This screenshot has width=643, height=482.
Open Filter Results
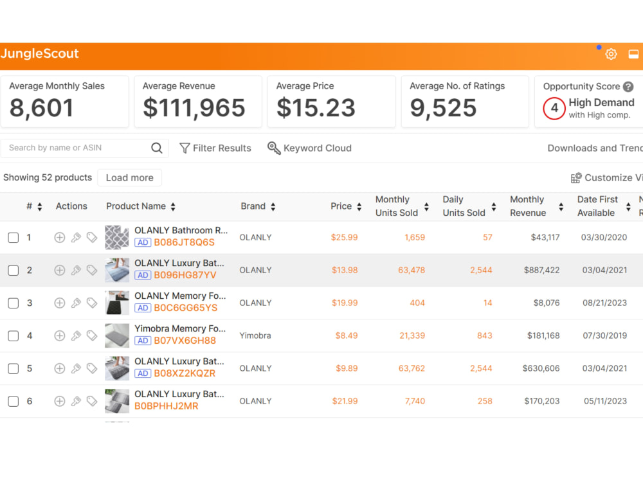[x=215, y=148]
